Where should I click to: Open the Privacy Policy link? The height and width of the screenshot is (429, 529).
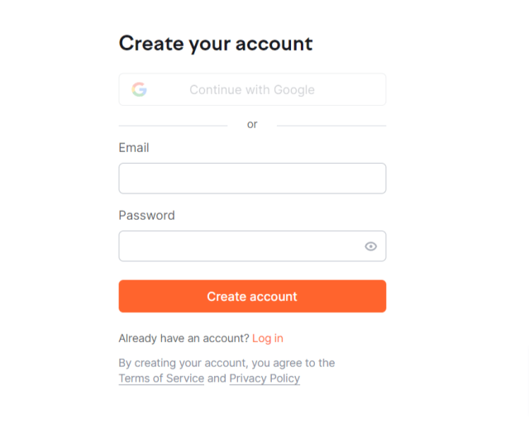[264, 379]
